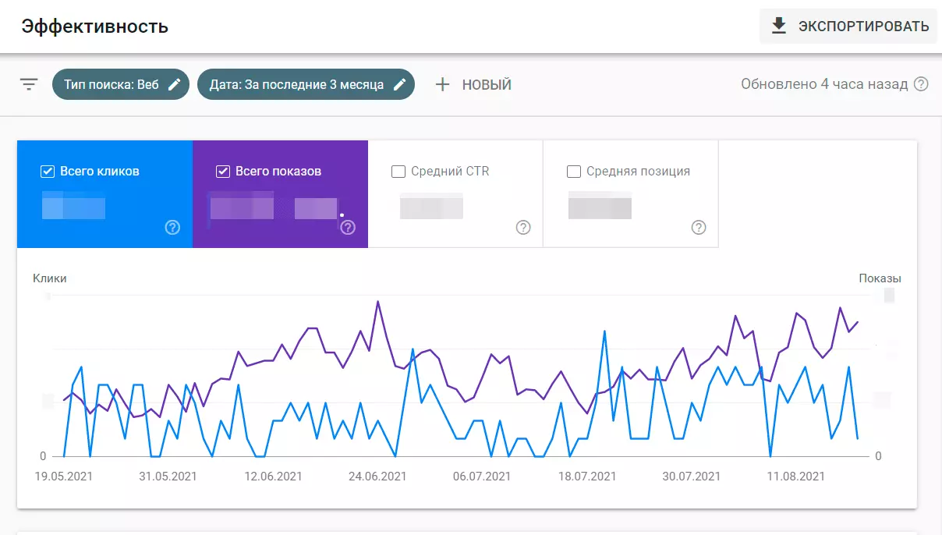
Task: Open help icon in average position card
Action: coord(699,228)
